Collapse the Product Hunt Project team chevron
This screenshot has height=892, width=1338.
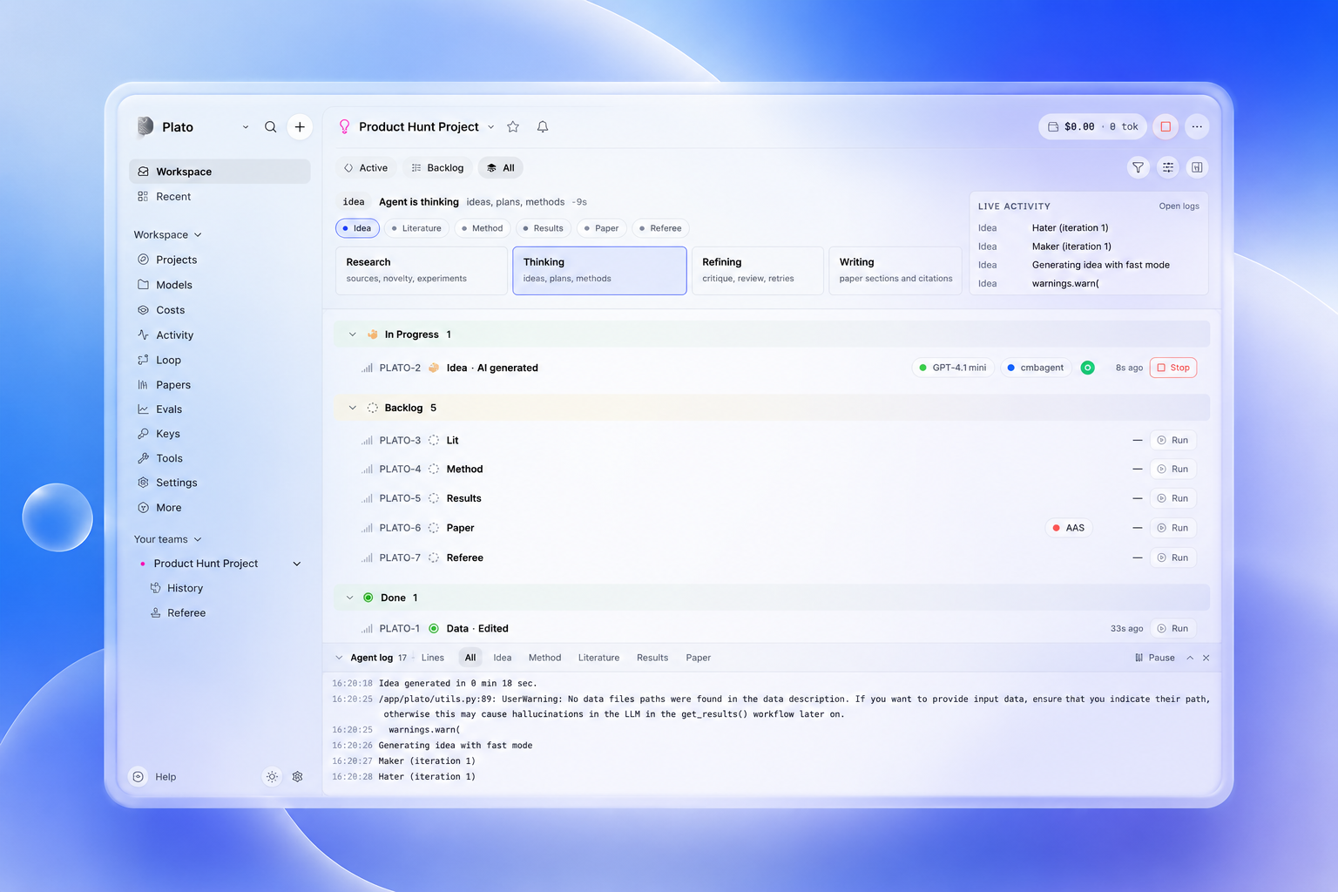297,564
